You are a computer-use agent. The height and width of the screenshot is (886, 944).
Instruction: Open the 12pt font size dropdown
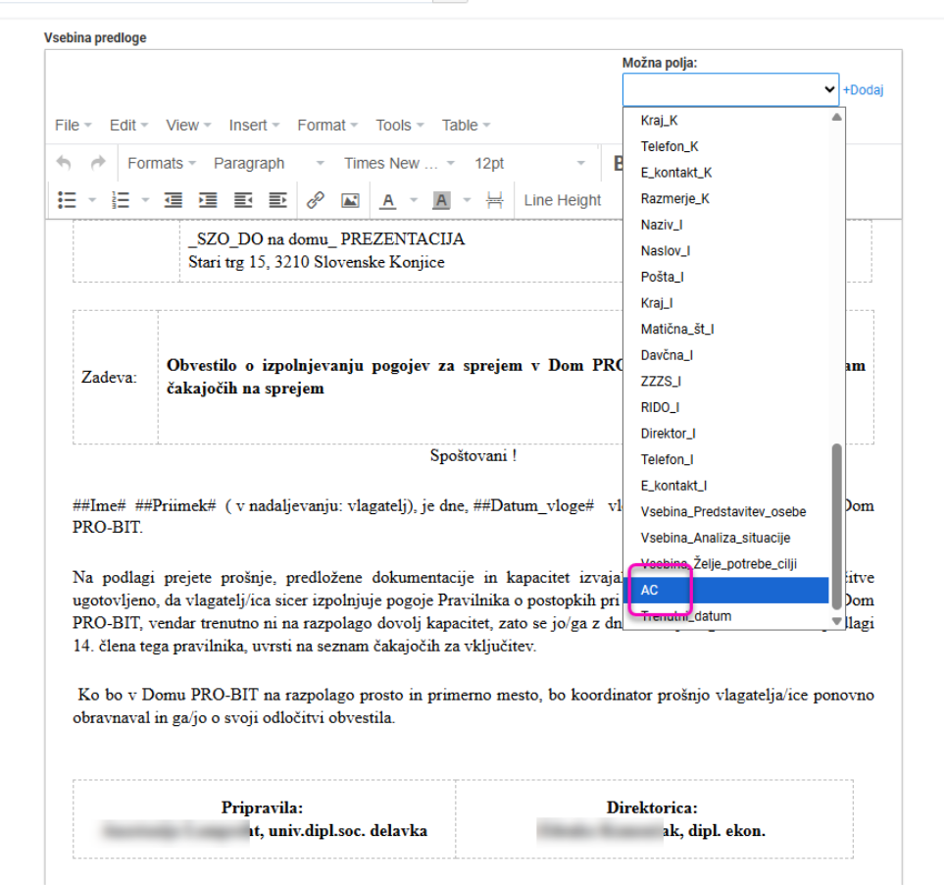[x=529, y=163]
